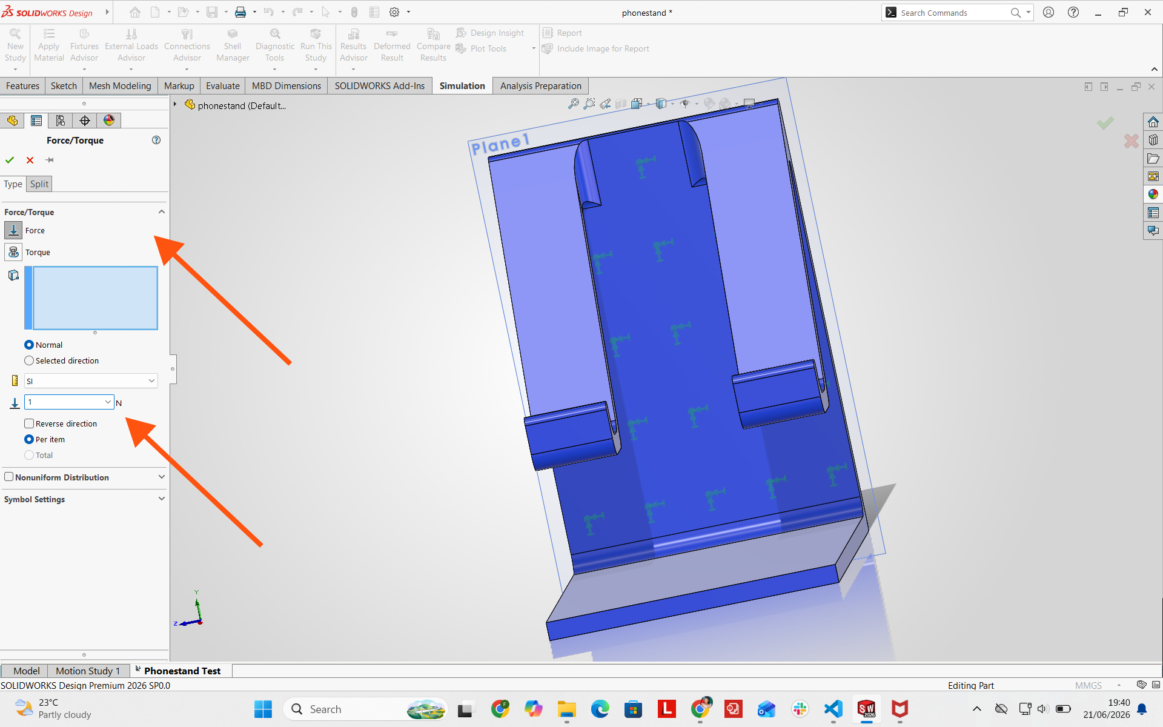Image resolution: width=1163 pixels, height=727 pixels.
Task: Cancel Force/Torque with the red X
Action: [30, 160]
